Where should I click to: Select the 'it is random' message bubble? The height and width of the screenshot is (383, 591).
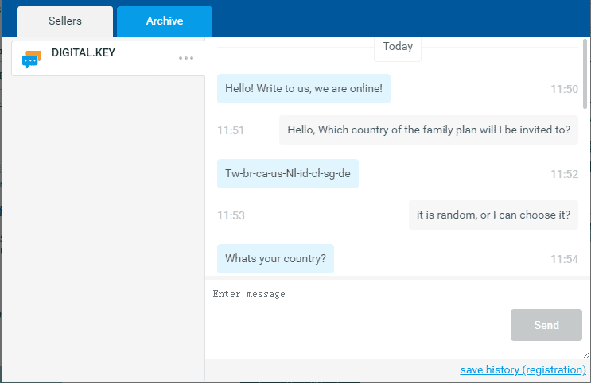coord(493,215)
